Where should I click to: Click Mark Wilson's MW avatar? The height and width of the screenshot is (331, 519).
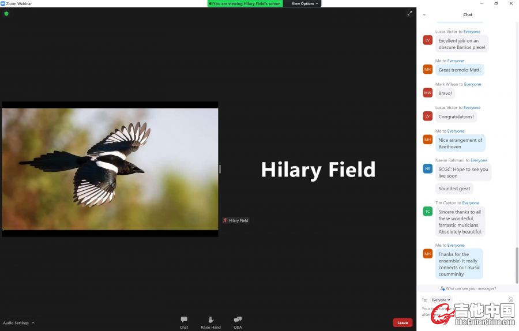(427, 93)
